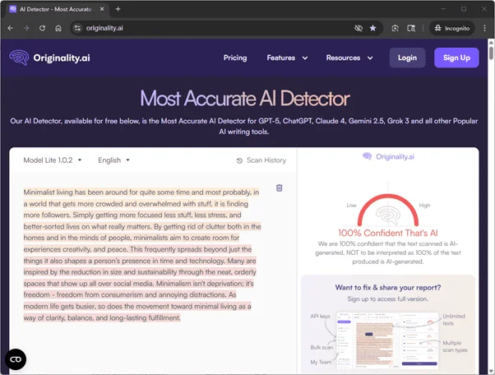Screen dimensions: 495x375
Task: Expand the Features menu
Action: (287, 58)
